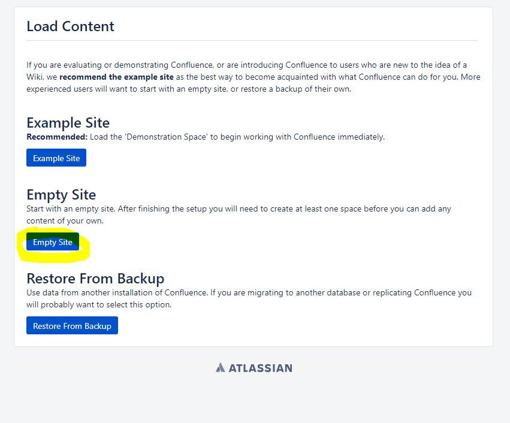Click the bold 'recommend the example site' text
Viewport: 510px width, 423px height.
click(116, 77)
